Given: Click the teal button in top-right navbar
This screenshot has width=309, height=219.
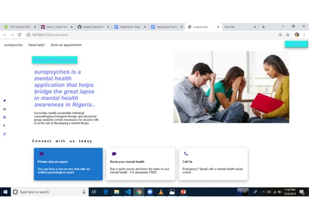Looking at the screenshot, I should pos(296,44).
